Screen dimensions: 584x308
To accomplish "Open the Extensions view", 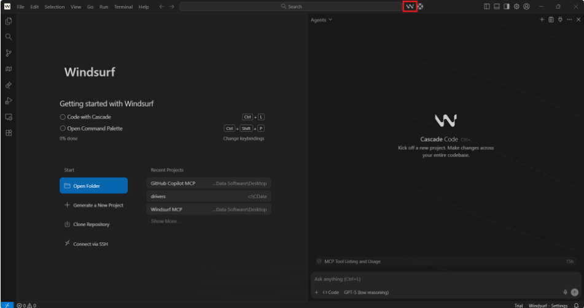I will tap(9, 133).
